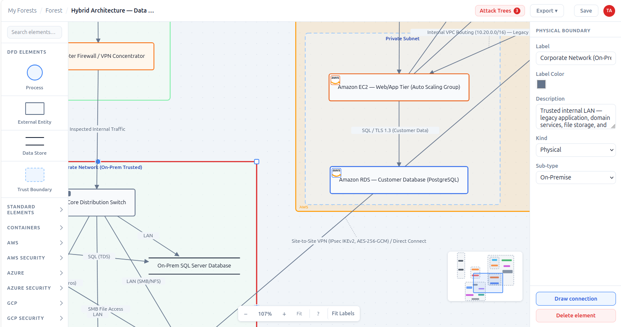Click the Save button
This screenshot has width=621, height=327.
coord(586,10)
